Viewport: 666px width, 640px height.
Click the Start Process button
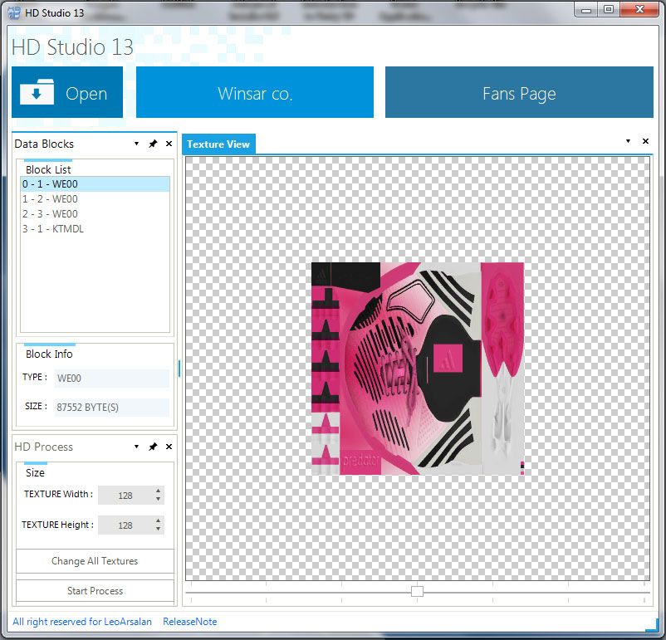coord(95,591)
